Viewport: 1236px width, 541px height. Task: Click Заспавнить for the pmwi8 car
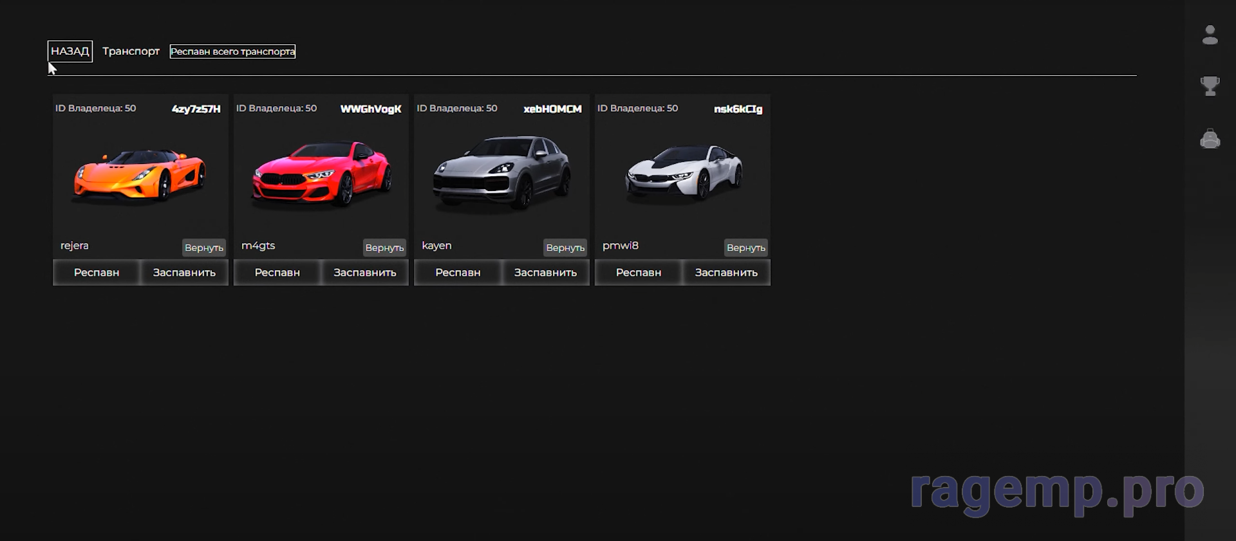point(726,273)
